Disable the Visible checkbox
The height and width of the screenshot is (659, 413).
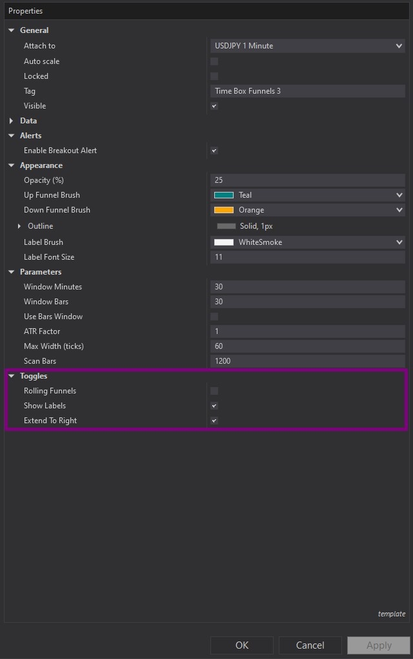pyautogui.click(x=214, y=106)
